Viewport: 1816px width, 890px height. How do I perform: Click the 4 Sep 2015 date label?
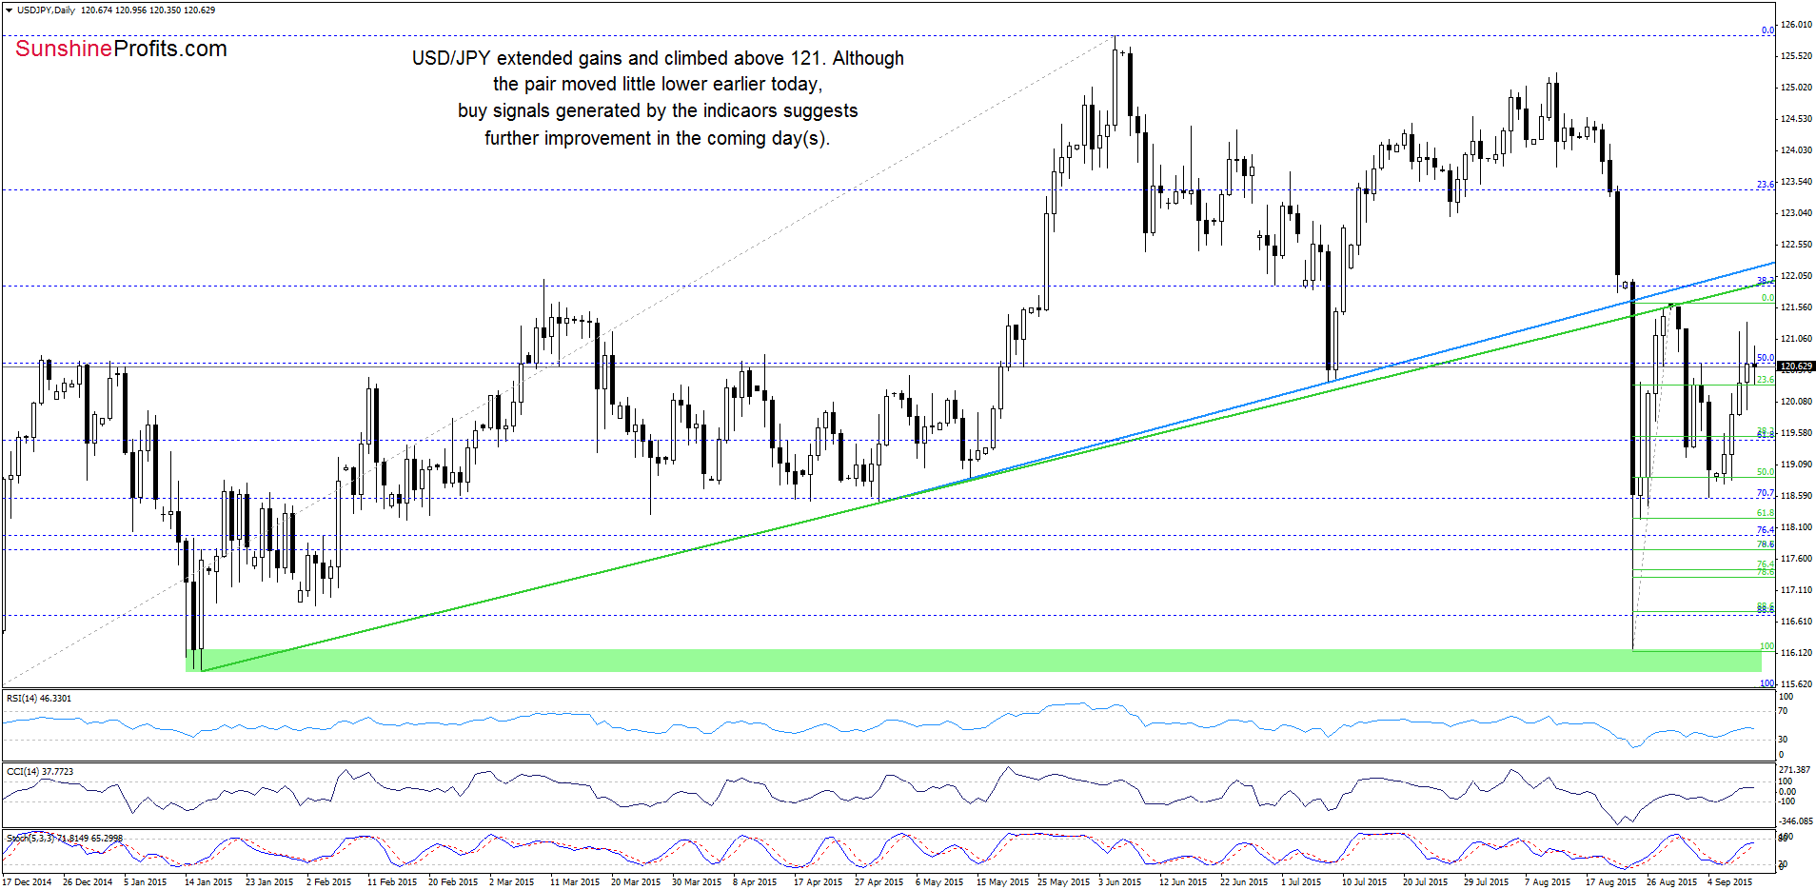click(1729, 882)
